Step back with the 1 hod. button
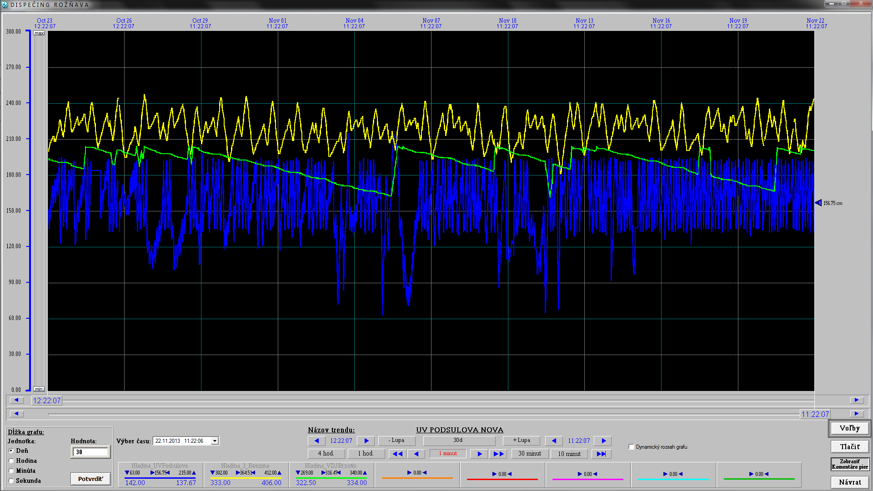The height and width of the screenshot is (491, 873). (x=366, y=454)
